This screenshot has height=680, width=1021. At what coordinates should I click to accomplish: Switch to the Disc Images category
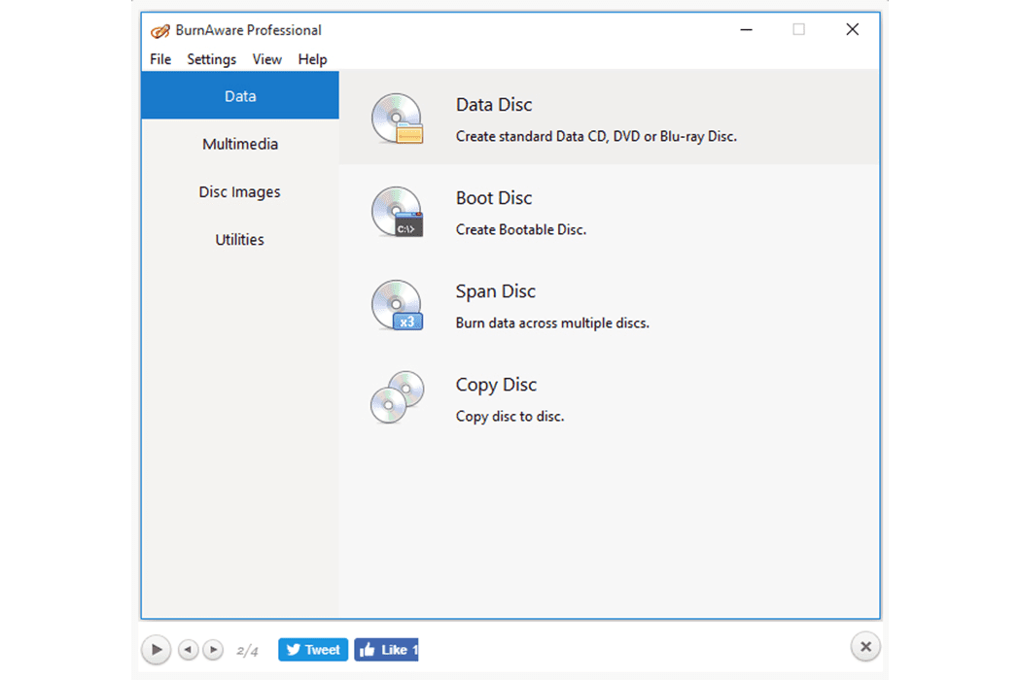pos(240,192)
